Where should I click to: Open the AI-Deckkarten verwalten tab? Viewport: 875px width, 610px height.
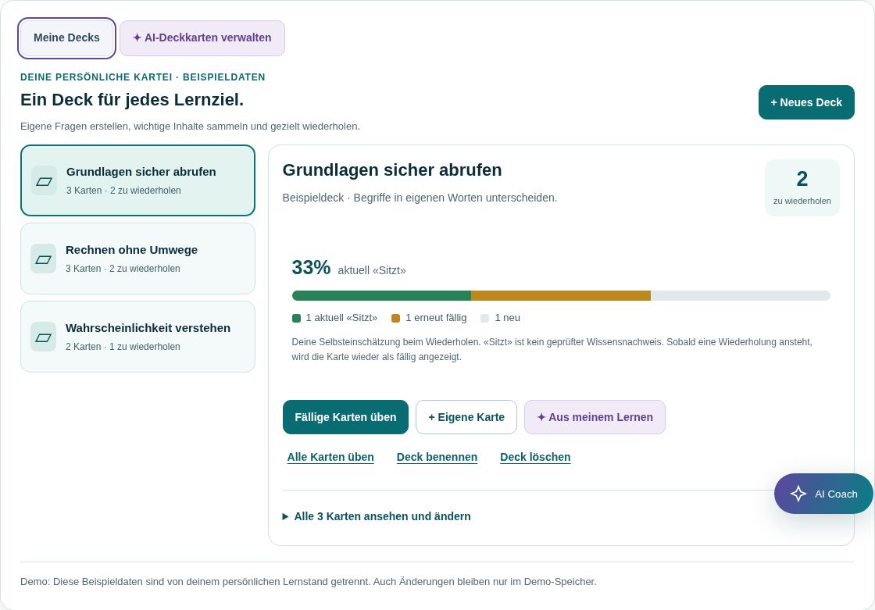pyautogui.click(x=202, y=38)
